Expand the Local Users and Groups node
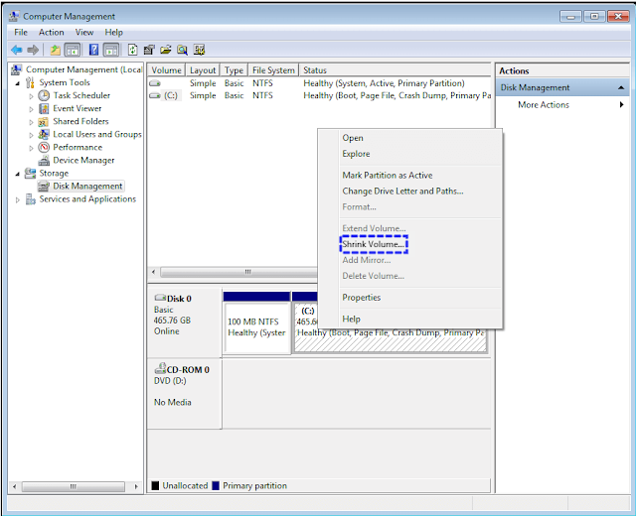 [31, 135]
